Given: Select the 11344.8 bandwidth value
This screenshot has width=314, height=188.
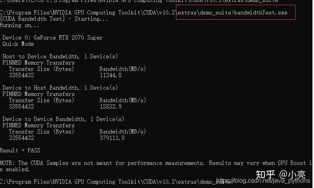Looking at the screenshot, I should [111, 75].
